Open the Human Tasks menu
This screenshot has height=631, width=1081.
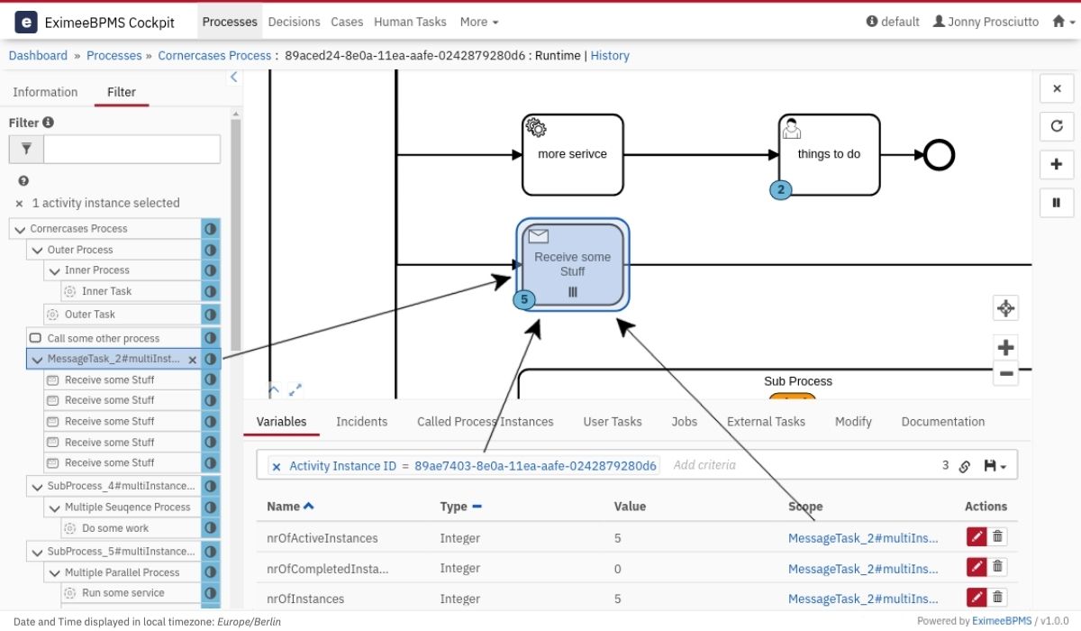[x=410, y=22]
